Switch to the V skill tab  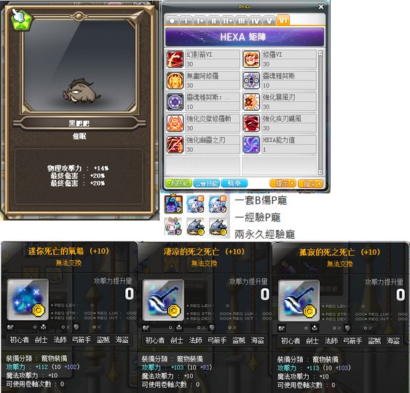(x=269, y=20)
